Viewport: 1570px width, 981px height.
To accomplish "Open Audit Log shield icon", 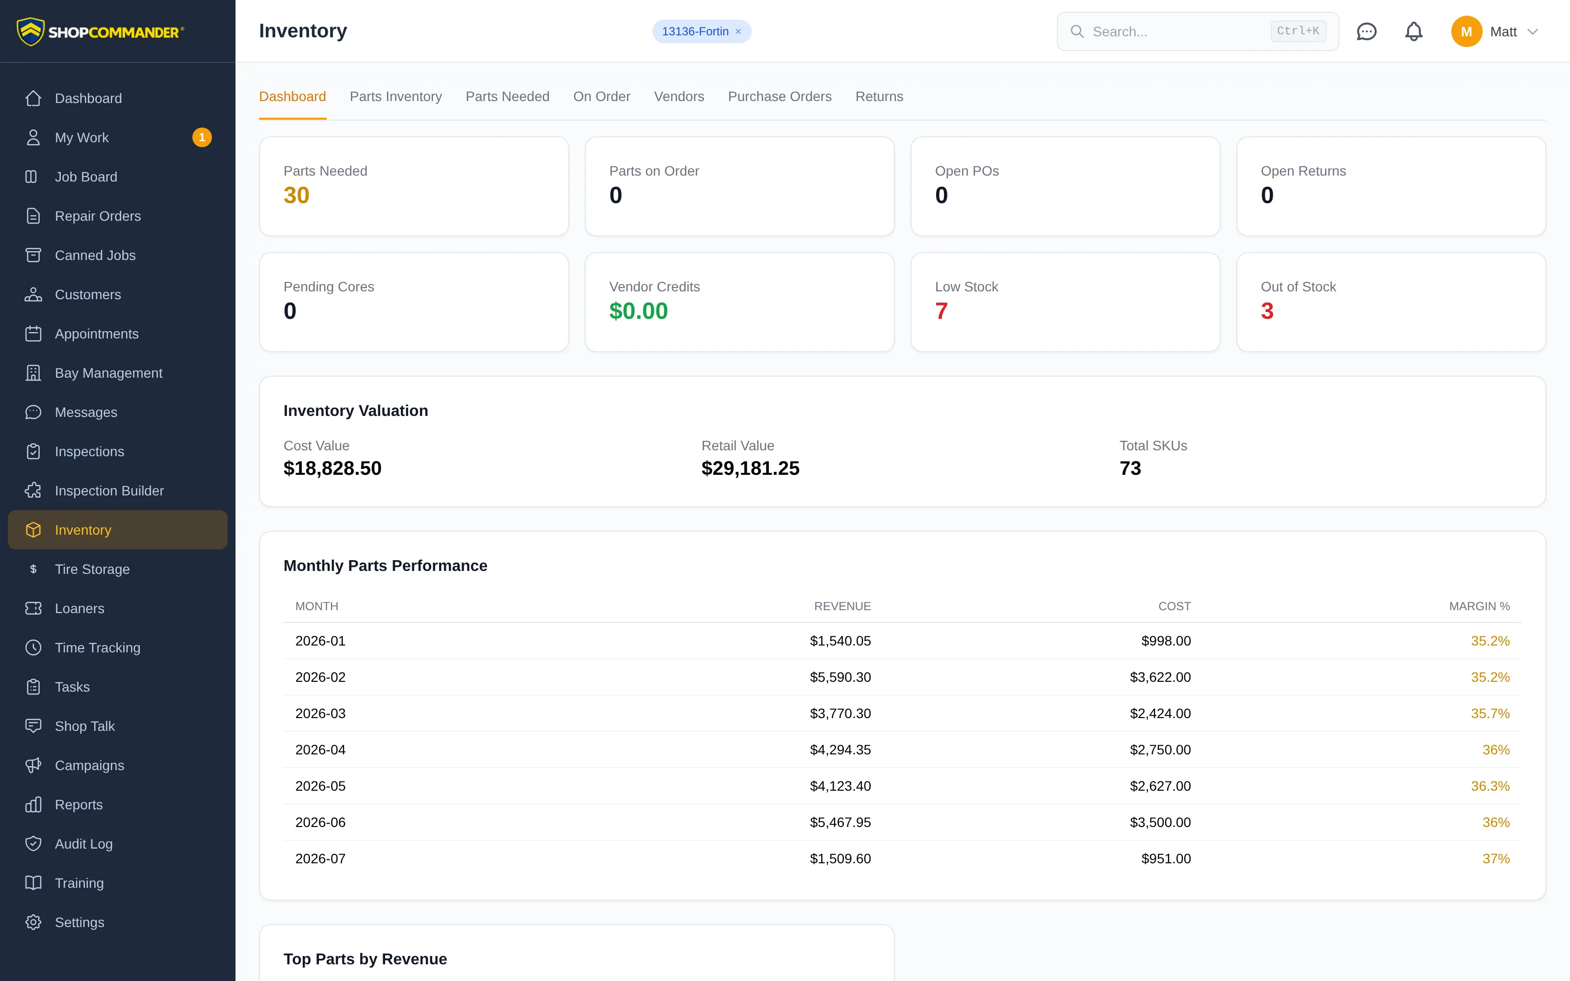I will [33, 844].
